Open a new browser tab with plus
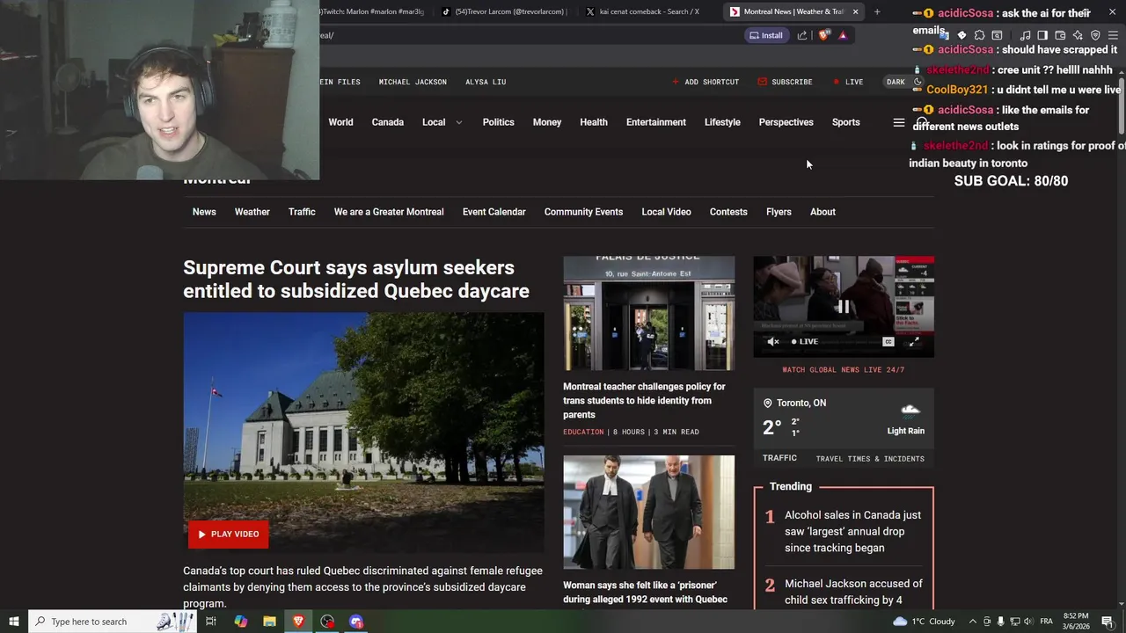This screenshot has width=1126, height=633. click(877, 11)
